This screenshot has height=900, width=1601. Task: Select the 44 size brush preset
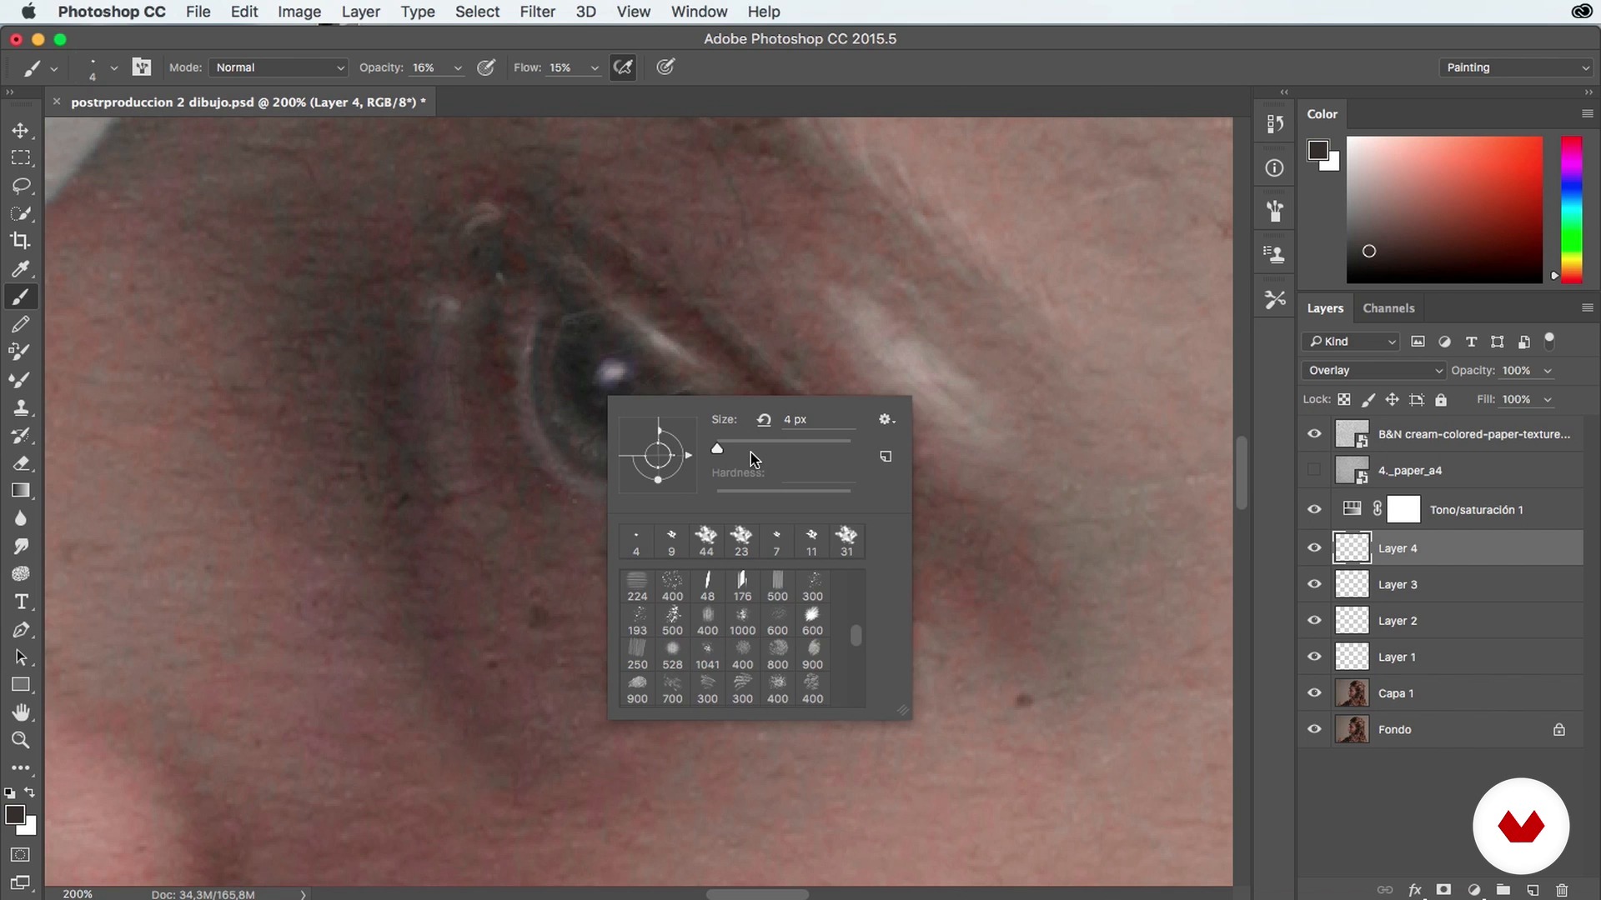click(706, 541)
